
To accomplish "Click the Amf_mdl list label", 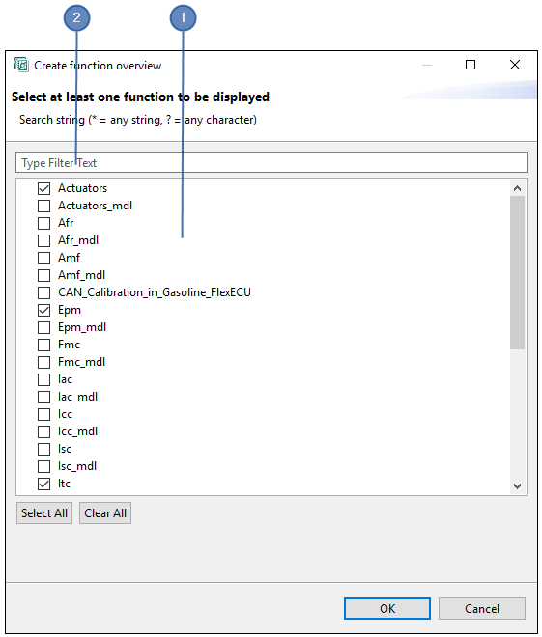I will click(82, 275).
